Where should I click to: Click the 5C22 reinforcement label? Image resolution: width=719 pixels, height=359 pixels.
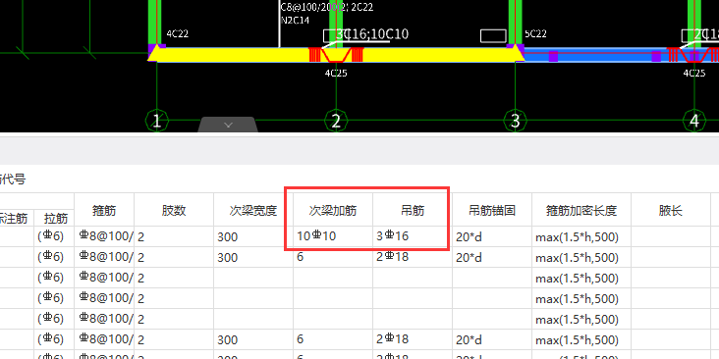535,34
